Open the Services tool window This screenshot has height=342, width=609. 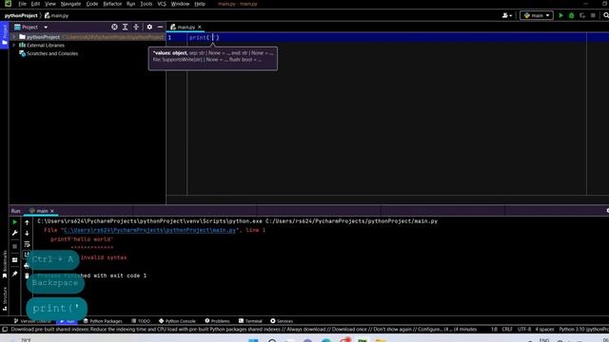[x=282, y=321]
